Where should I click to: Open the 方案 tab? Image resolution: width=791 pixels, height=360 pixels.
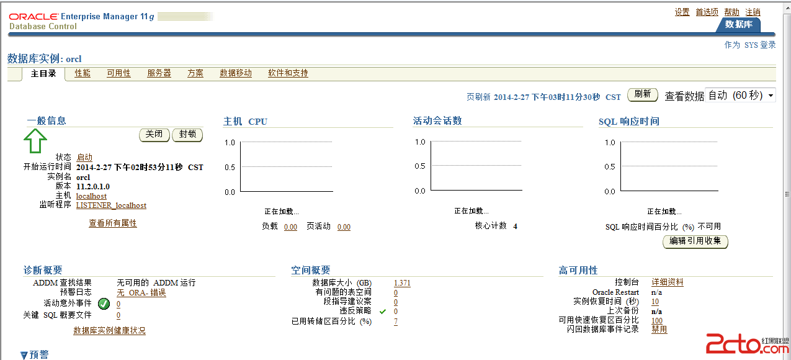click(195, 73)
